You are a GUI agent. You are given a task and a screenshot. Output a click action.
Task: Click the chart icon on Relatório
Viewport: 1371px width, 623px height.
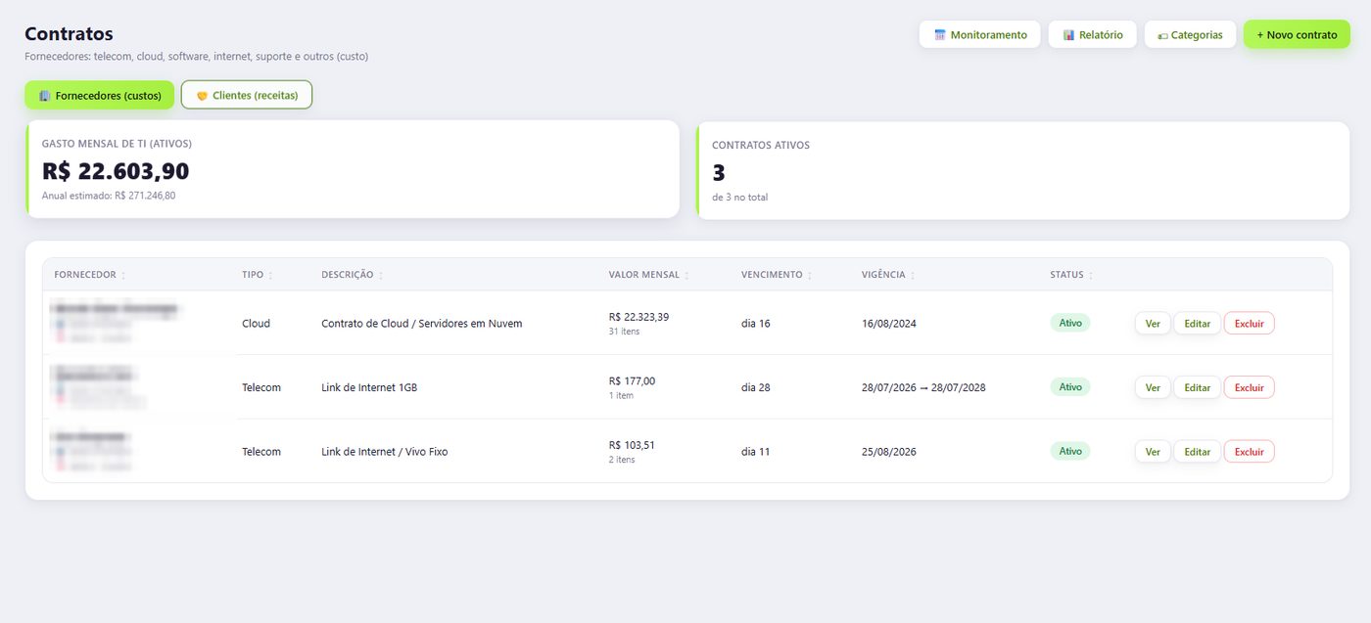click(1068, 35)
